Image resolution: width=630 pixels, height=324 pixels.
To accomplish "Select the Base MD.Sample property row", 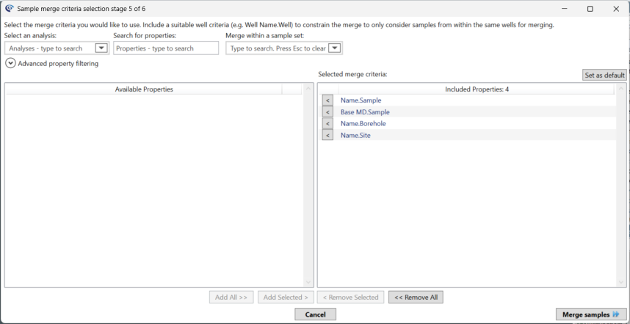I will tap(365, 112).
